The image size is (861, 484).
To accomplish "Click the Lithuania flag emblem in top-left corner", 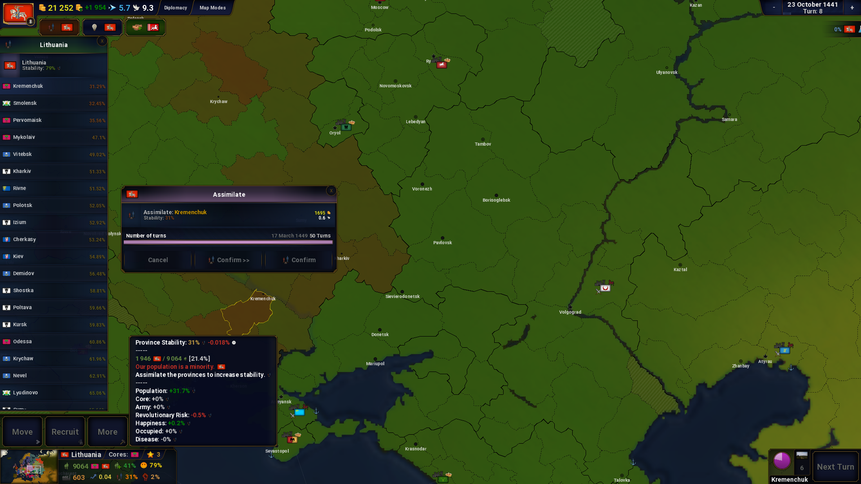I will 18,13.
